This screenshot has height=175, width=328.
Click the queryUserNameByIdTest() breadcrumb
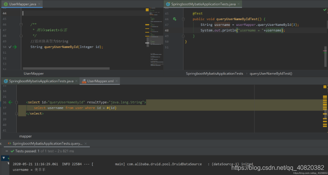271,73
